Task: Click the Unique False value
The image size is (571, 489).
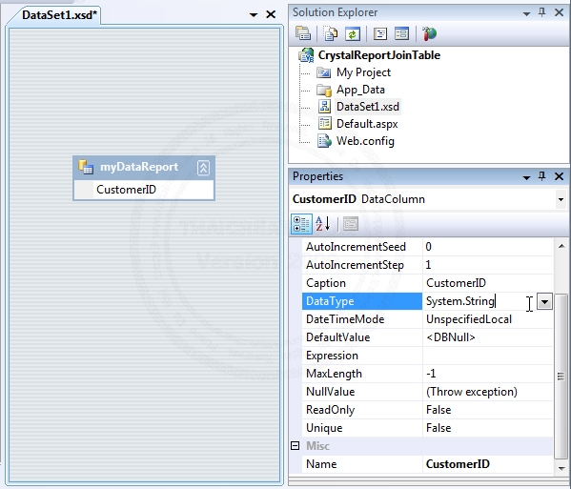Action: 488,428
